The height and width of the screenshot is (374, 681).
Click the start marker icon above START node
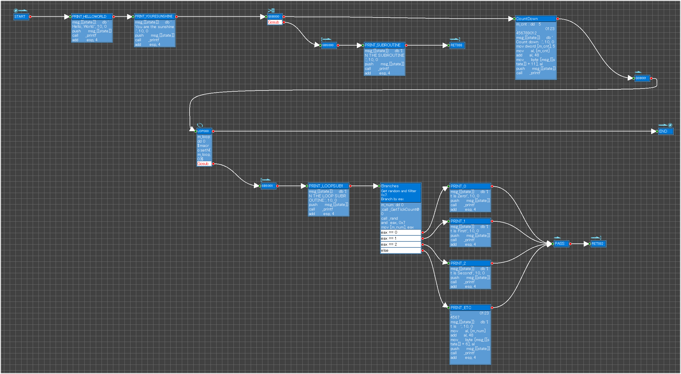(x=20, y=11)
